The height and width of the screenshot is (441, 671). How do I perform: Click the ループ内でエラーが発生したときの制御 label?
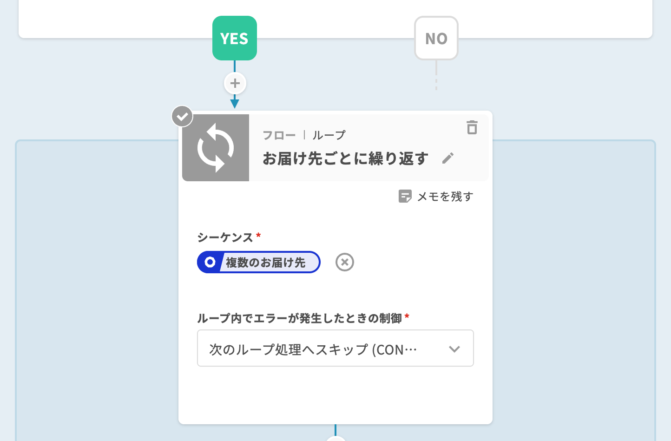point(299,318)
